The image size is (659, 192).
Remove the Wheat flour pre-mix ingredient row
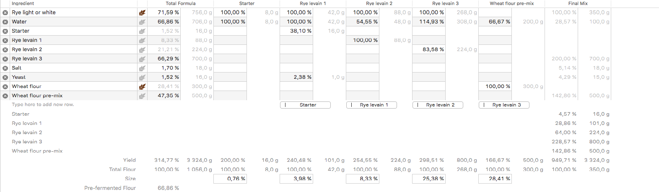click(x=5, y=96)
